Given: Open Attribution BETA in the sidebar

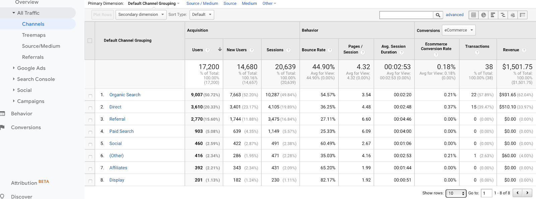Looking at the screenshot, I should pos(30,183).
